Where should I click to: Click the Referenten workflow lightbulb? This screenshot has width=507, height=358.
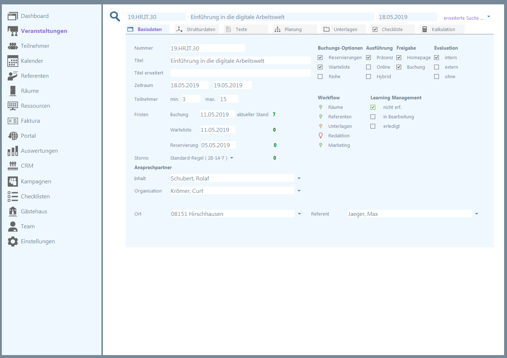coord(321,117)
